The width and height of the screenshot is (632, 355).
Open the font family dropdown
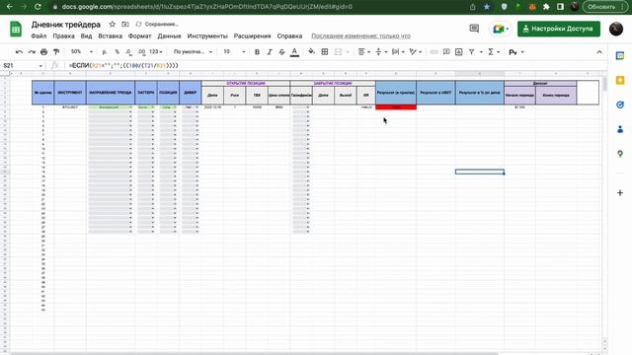pos(193,52)
